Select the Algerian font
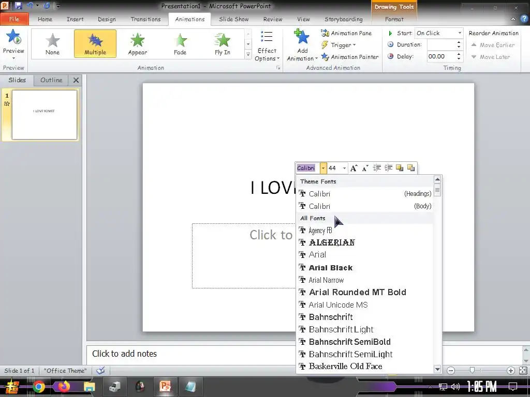The image size is (530, 397). pos(365,243)
